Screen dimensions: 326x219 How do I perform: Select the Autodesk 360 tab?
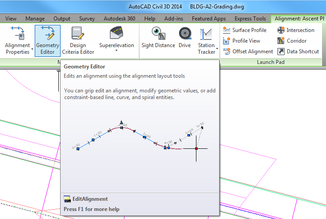[119, 19]
